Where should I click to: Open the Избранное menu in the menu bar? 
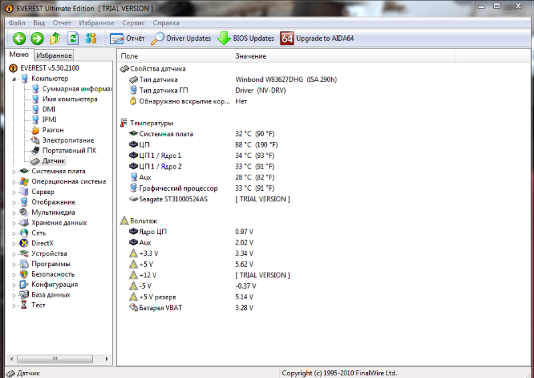click(97, 23)
